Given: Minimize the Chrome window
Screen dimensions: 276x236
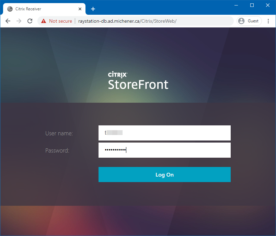Looking at the screenshot, I should click(236, 5).
